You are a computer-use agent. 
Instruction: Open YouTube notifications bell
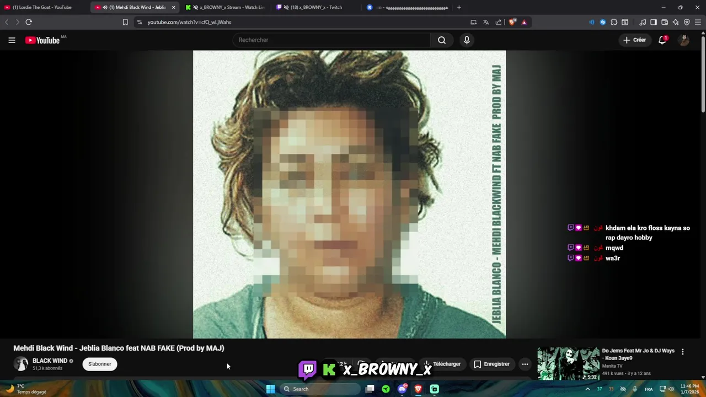coord(662,40)
